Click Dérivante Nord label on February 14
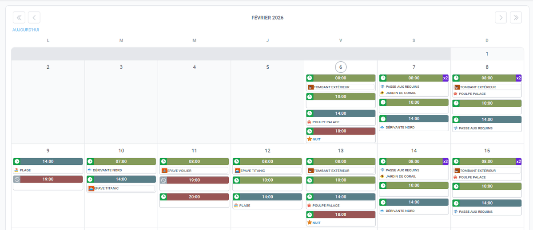533x230 pixels. tap(400, 211)
